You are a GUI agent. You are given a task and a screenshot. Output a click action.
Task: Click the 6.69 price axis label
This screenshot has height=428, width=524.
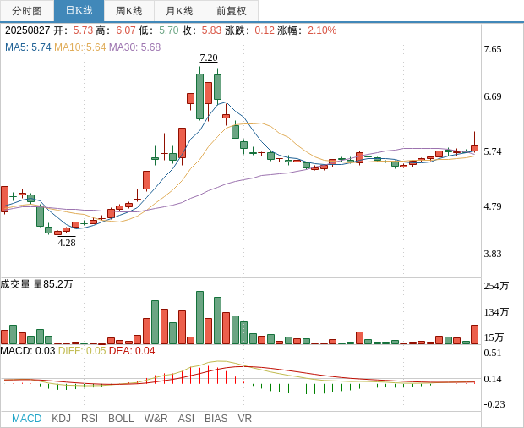coord(493,96)
